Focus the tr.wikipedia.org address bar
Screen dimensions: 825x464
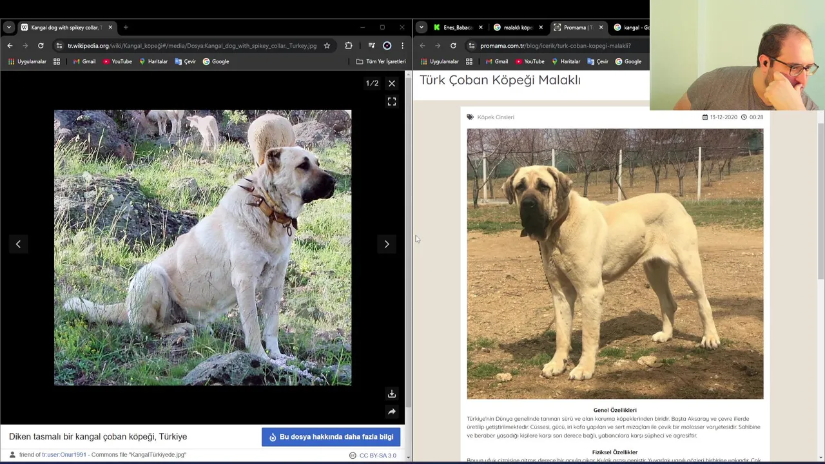click(192, 46)
